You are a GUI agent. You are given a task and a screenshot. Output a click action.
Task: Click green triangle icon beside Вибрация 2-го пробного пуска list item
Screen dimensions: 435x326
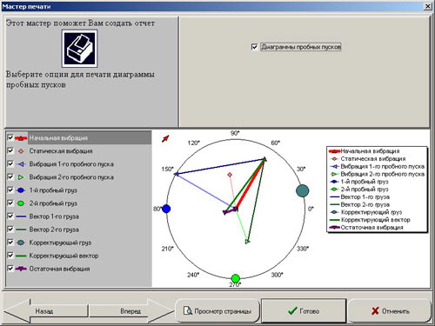(x=21, y=177)
